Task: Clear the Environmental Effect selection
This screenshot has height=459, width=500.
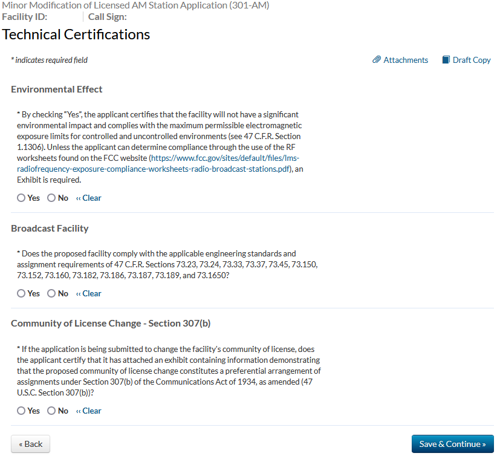Action: click(x=89, y=198)
